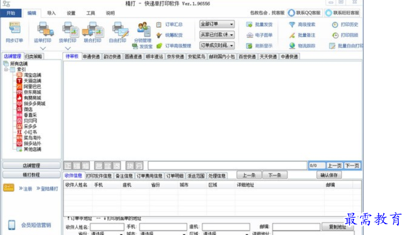
Task: Select the 店铺管理 panel tab
Action: (13, 56)
